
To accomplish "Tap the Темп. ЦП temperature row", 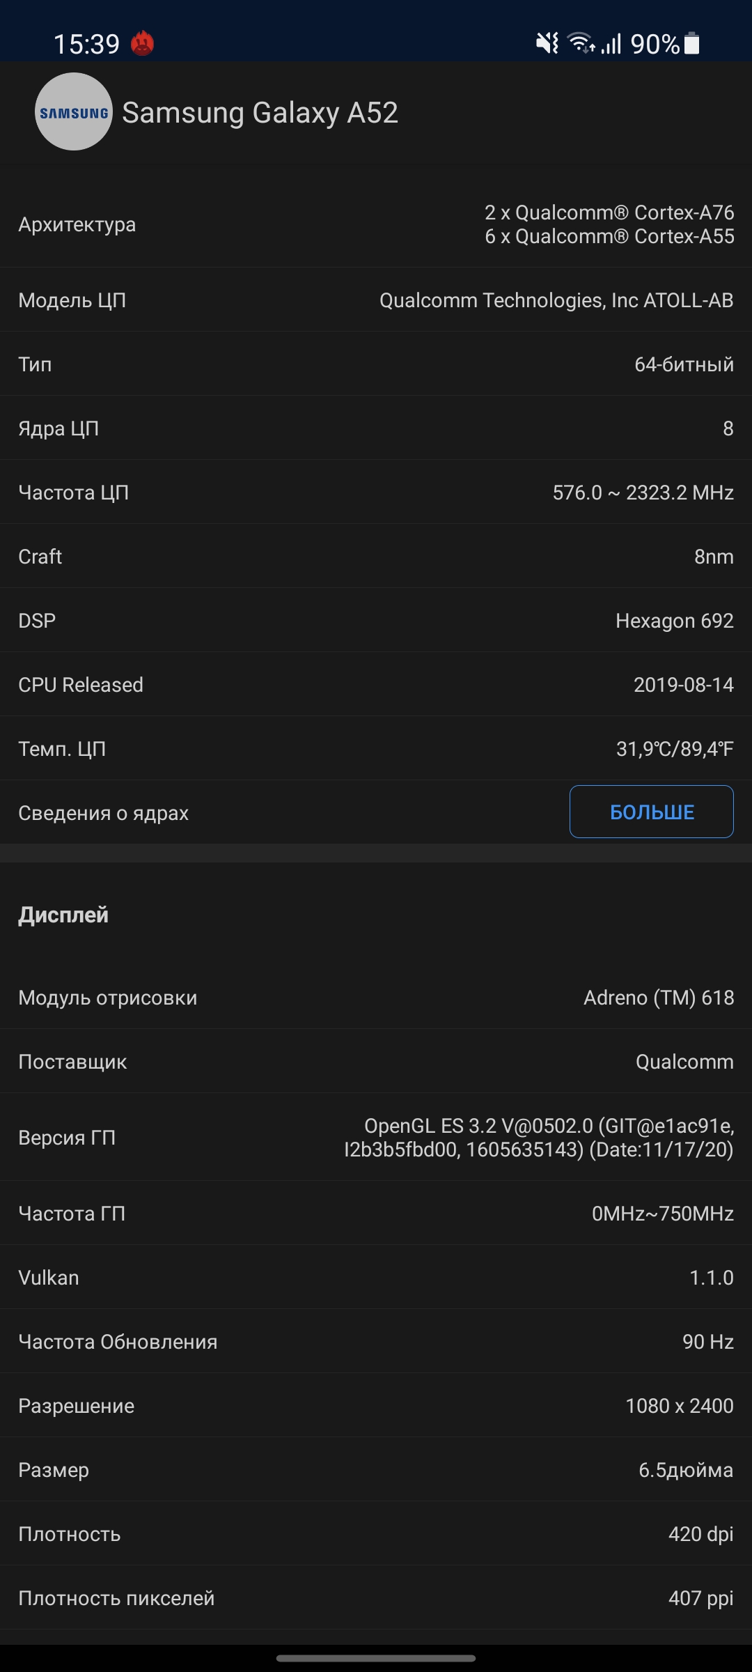I will coord(376,749).
